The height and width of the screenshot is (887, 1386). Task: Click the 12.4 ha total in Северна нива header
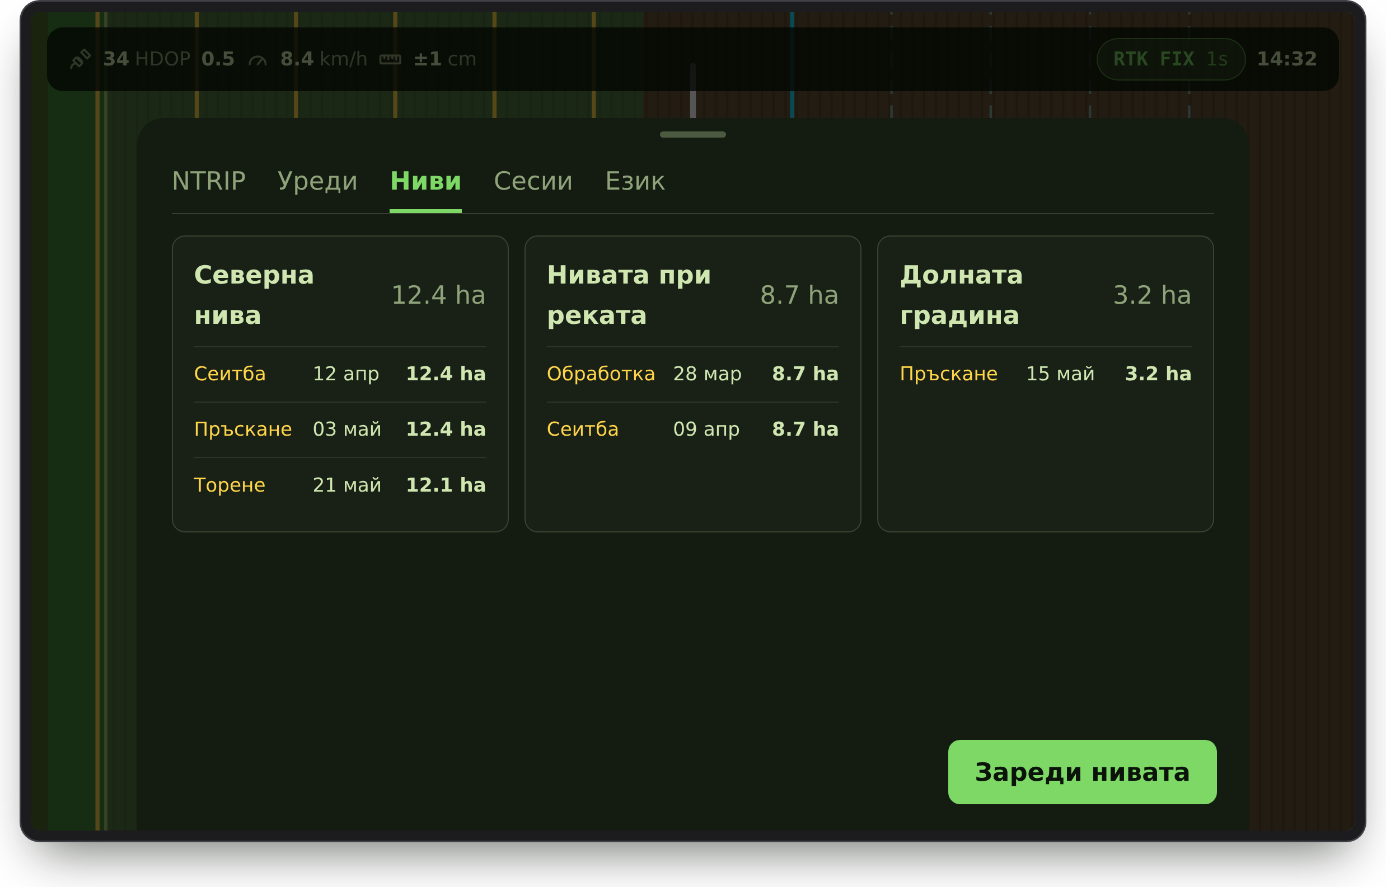[x=438, y=295]
